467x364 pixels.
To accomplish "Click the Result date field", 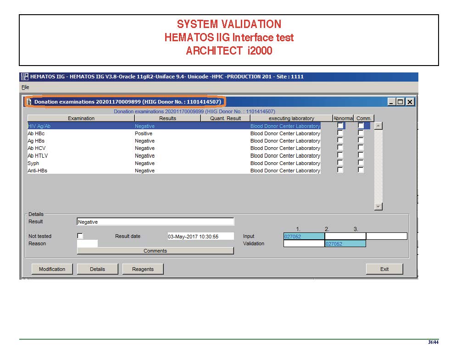I will tap(200, 237).
